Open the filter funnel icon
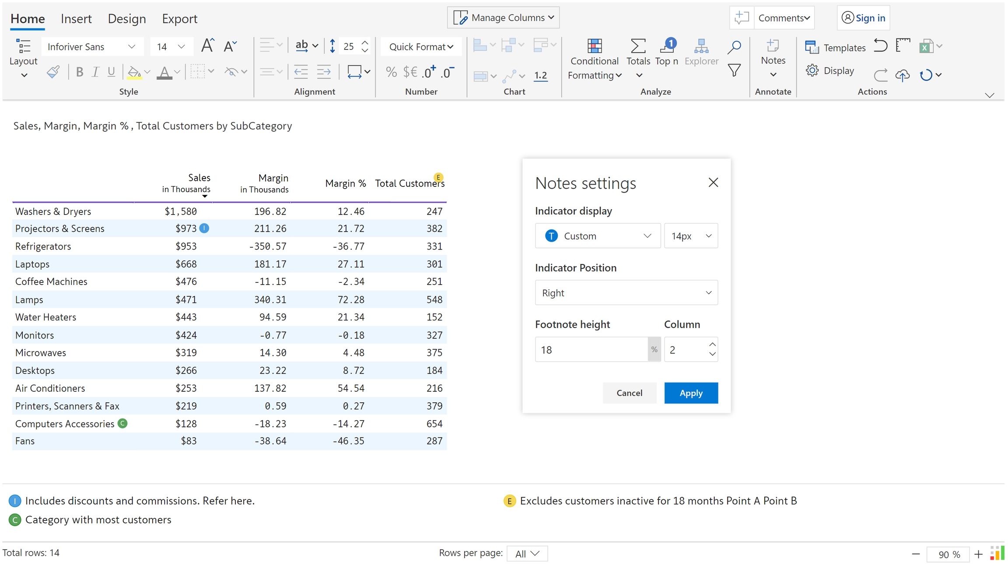This screenshot has height=566, width=1008. pyautogui.click(x=734, y=70)
